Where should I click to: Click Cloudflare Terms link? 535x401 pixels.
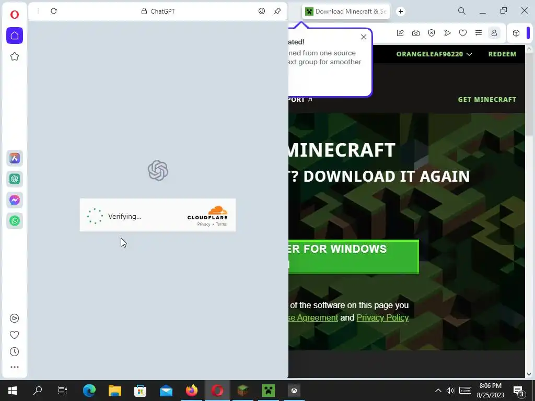(221, 224)
